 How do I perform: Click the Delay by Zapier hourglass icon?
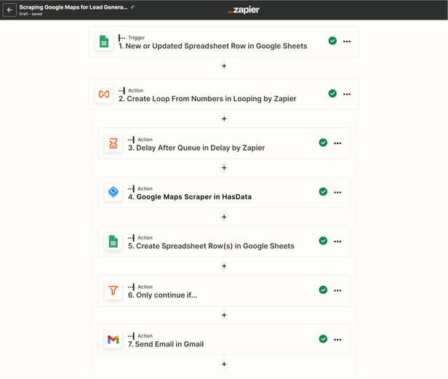point(113,143)
